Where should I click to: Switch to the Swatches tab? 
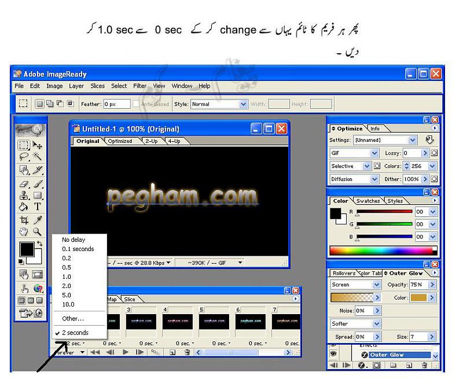pyautogui.click(x=368, y=201)
